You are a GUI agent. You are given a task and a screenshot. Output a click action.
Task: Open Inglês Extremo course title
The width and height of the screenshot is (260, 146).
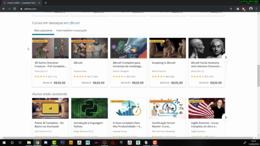[x=205, y=125]
